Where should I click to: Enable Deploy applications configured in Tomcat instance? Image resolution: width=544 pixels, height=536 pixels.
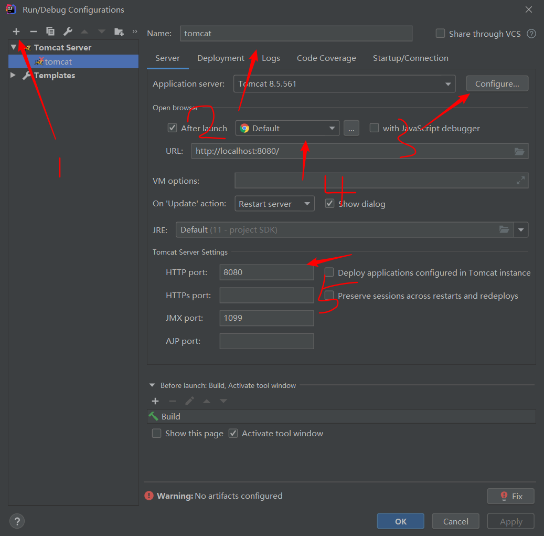point(329,272)
